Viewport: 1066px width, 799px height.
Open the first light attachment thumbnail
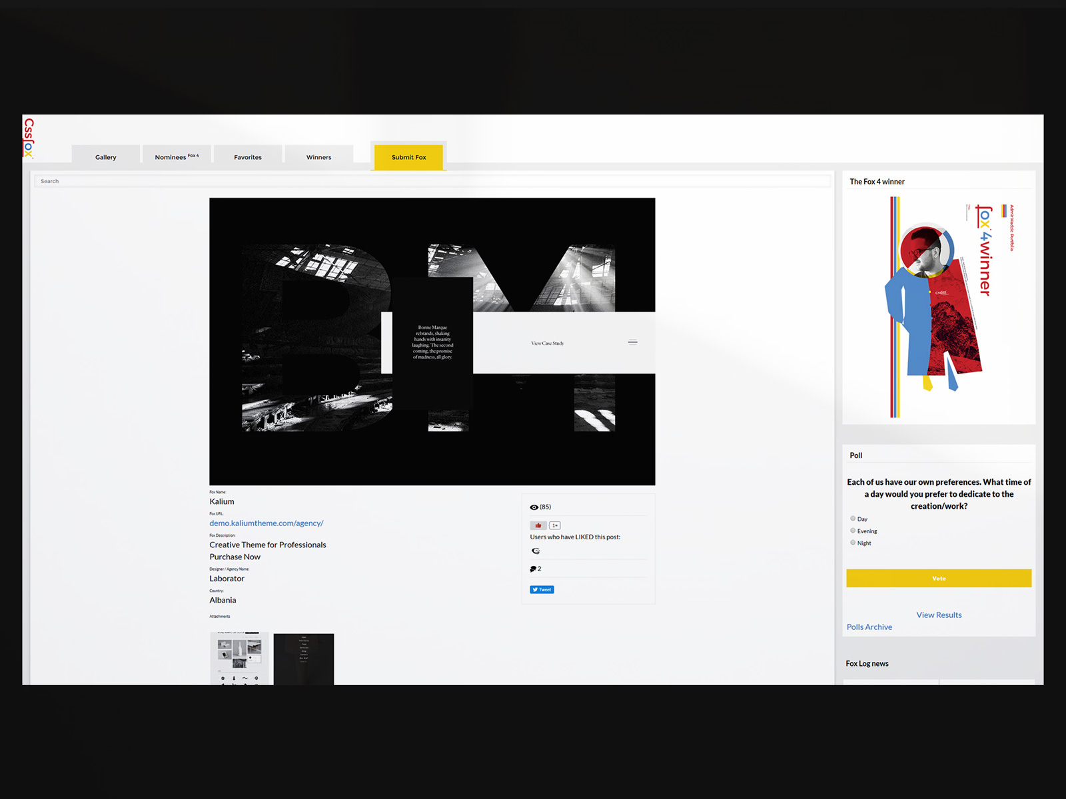[240, 658]
